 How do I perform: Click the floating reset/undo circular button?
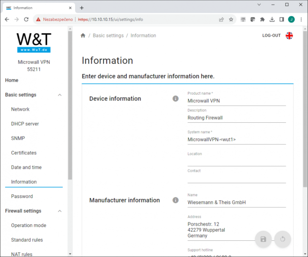[282, 239]
